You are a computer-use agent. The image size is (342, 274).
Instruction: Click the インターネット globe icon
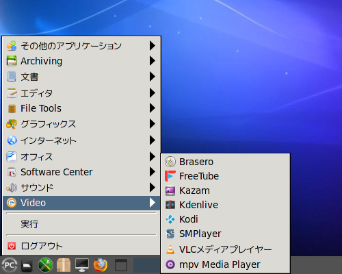point(12,140)
